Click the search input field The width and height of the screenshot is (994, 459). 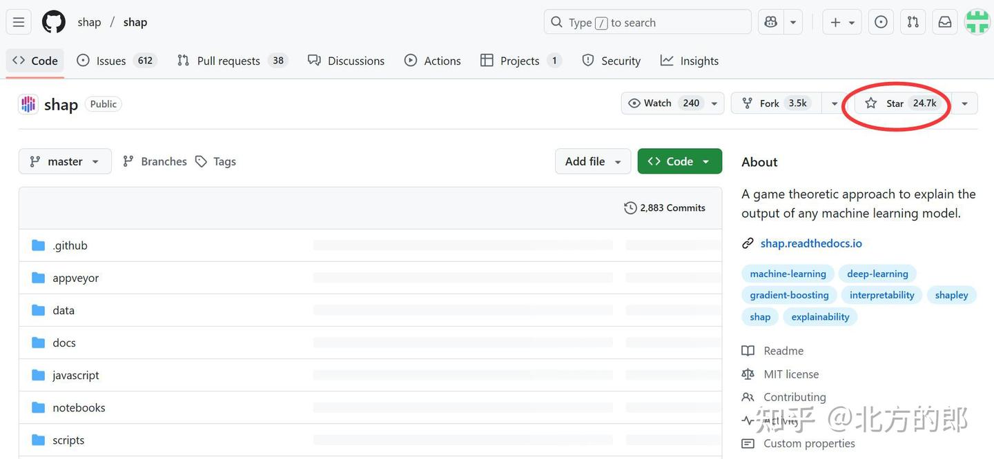point(647,22)
